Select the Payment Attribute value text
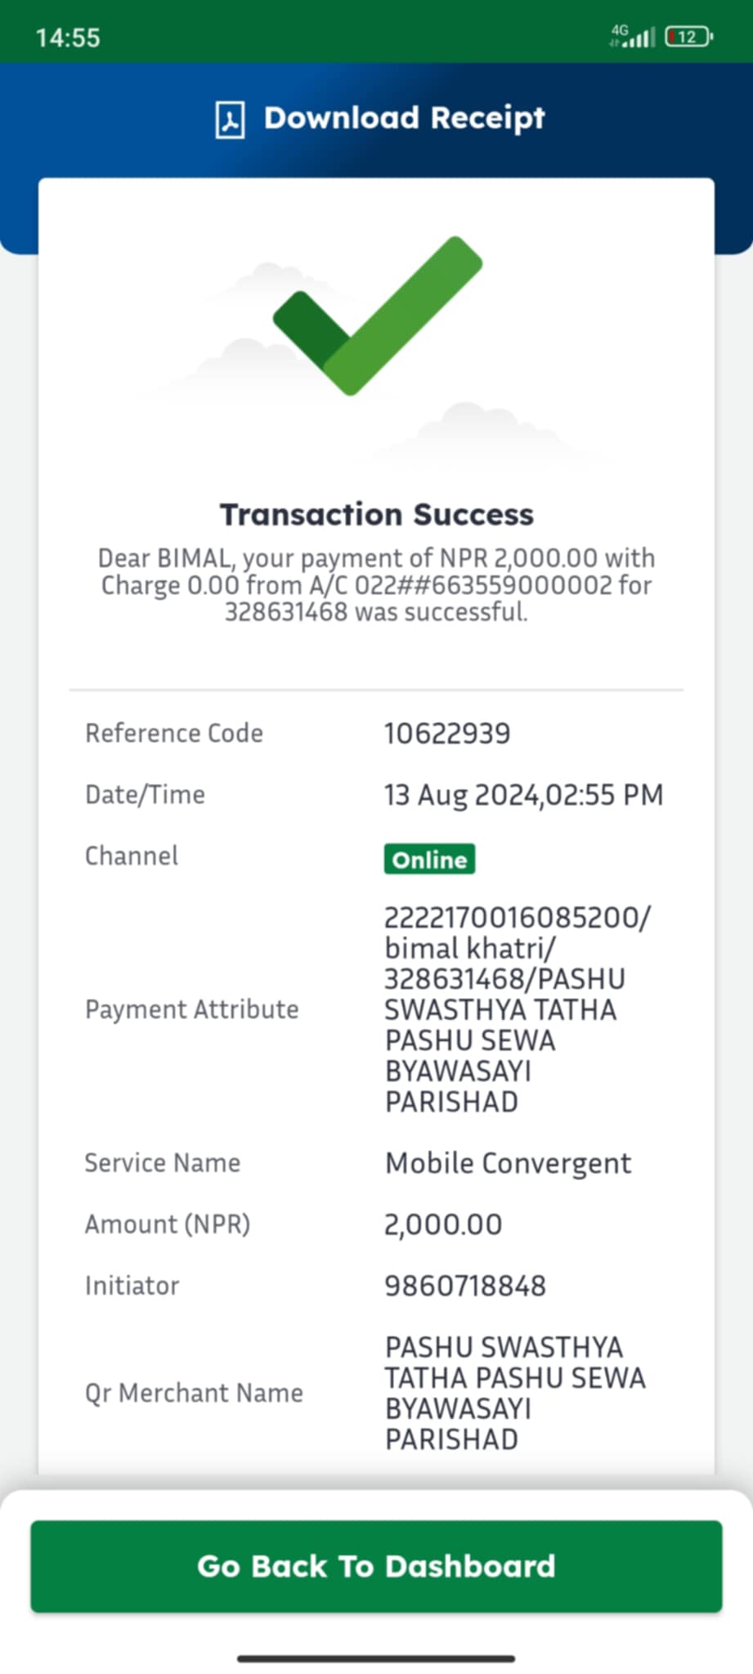This screenshot has height=1674, width=753. pos(518,1009)
